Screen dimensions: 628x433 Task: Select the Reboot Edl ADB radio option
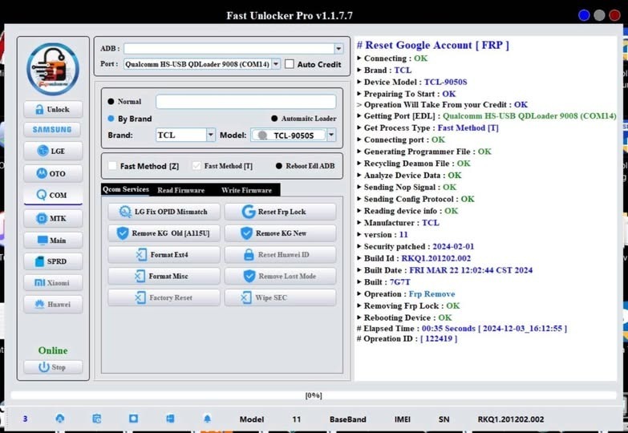tap(279, 166)
